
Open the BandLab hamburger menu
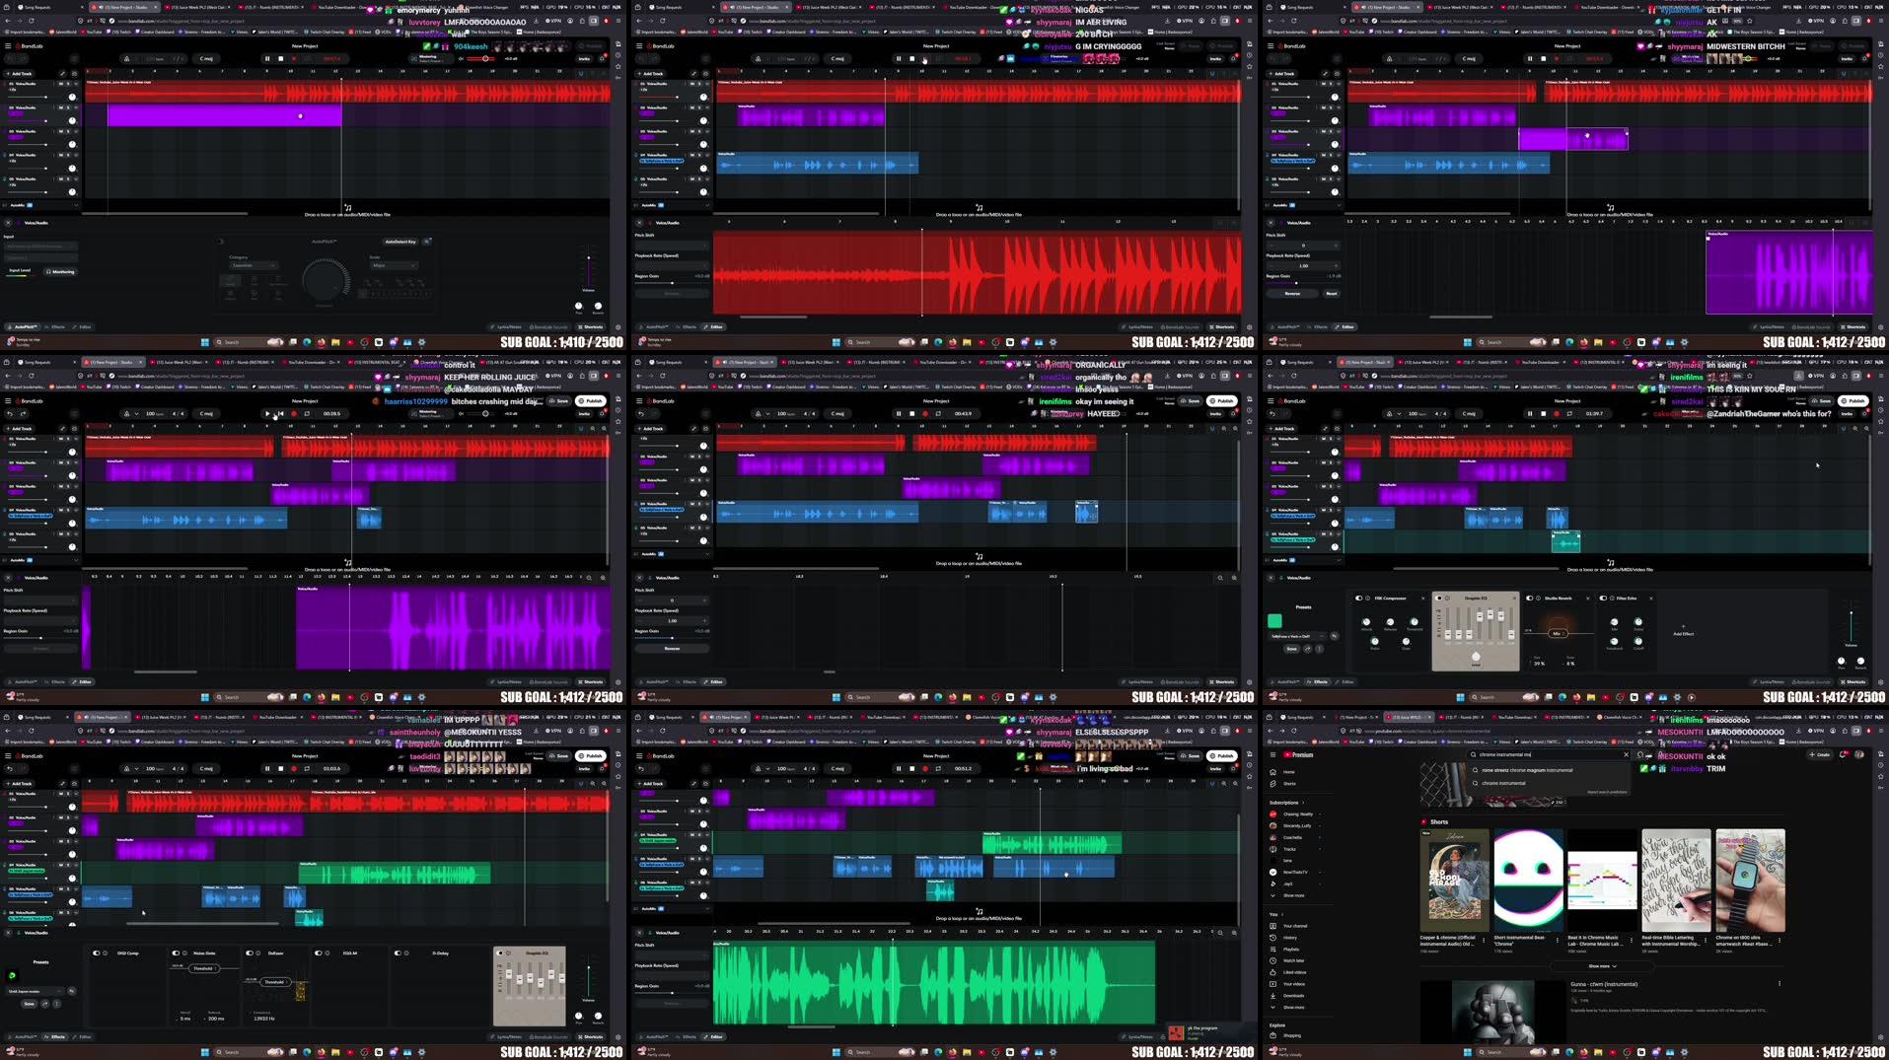pos(8,45)
